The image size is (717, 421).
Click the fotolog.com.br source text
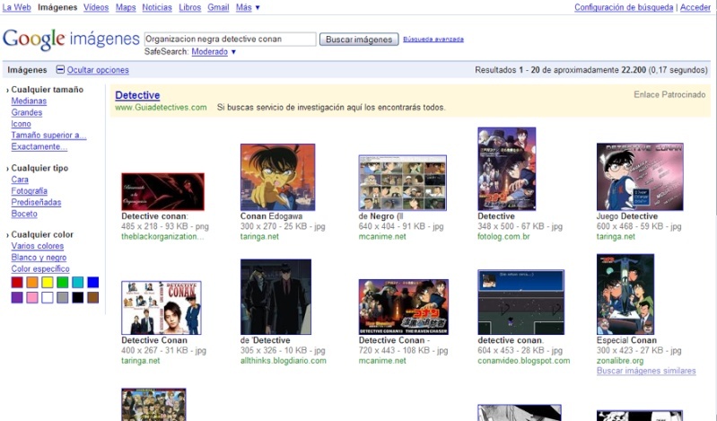pyautogui.click(x=503, y=237)
